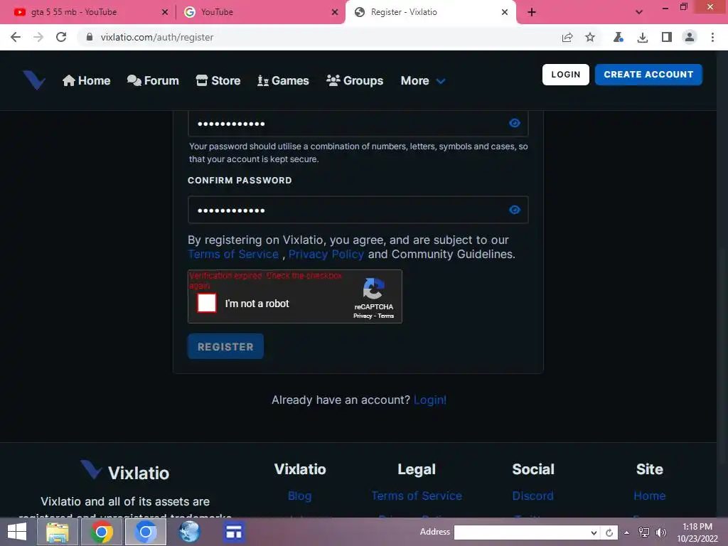Open the Privacy Policy link in the form
The width and height of the screenshot is (728, 546).
(x=326, y=255)
